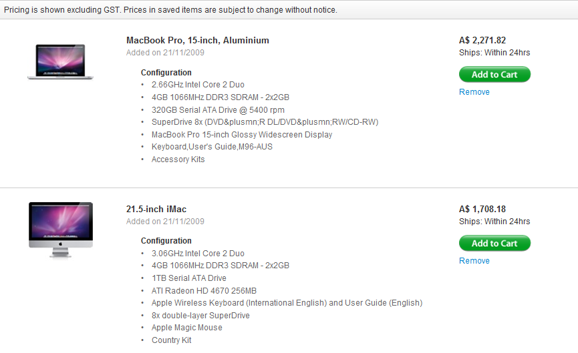Click the MacBook Pro product thumbnail
The height and width of the screenshot is (353, 578).
click(60, 61)
